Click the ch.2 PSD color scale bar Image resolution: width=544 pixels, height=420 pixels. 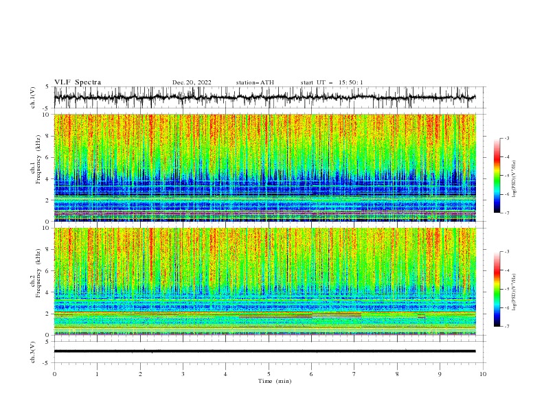click(x=497, y=289)
